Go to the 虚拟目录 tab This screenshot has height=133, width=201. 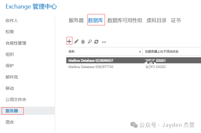click(x=157, y=20)
